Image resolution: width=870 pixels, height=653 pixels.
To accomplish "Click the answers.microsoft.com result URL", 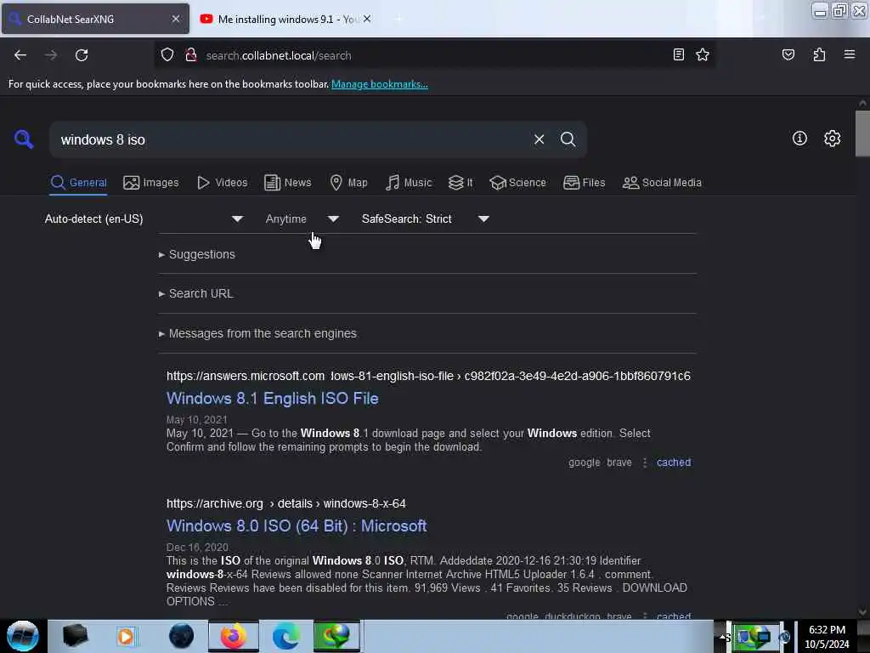I will click(428, 376).
